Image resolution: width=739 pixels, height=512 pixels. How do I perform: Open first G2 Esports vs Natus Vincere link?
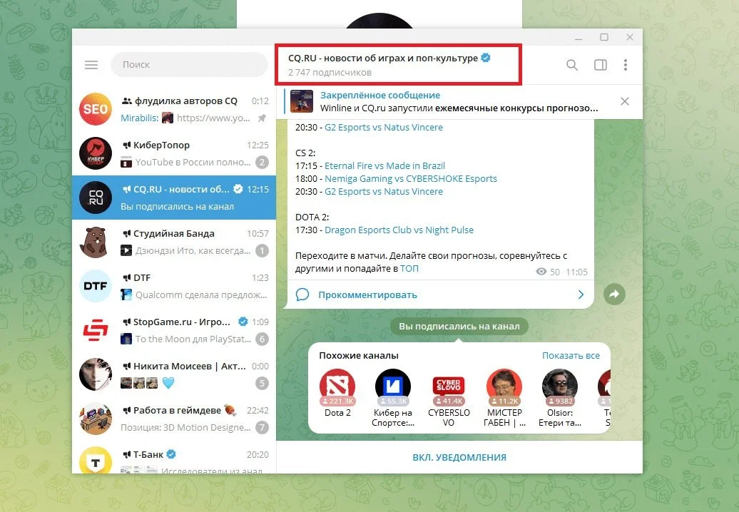[384, 127]
